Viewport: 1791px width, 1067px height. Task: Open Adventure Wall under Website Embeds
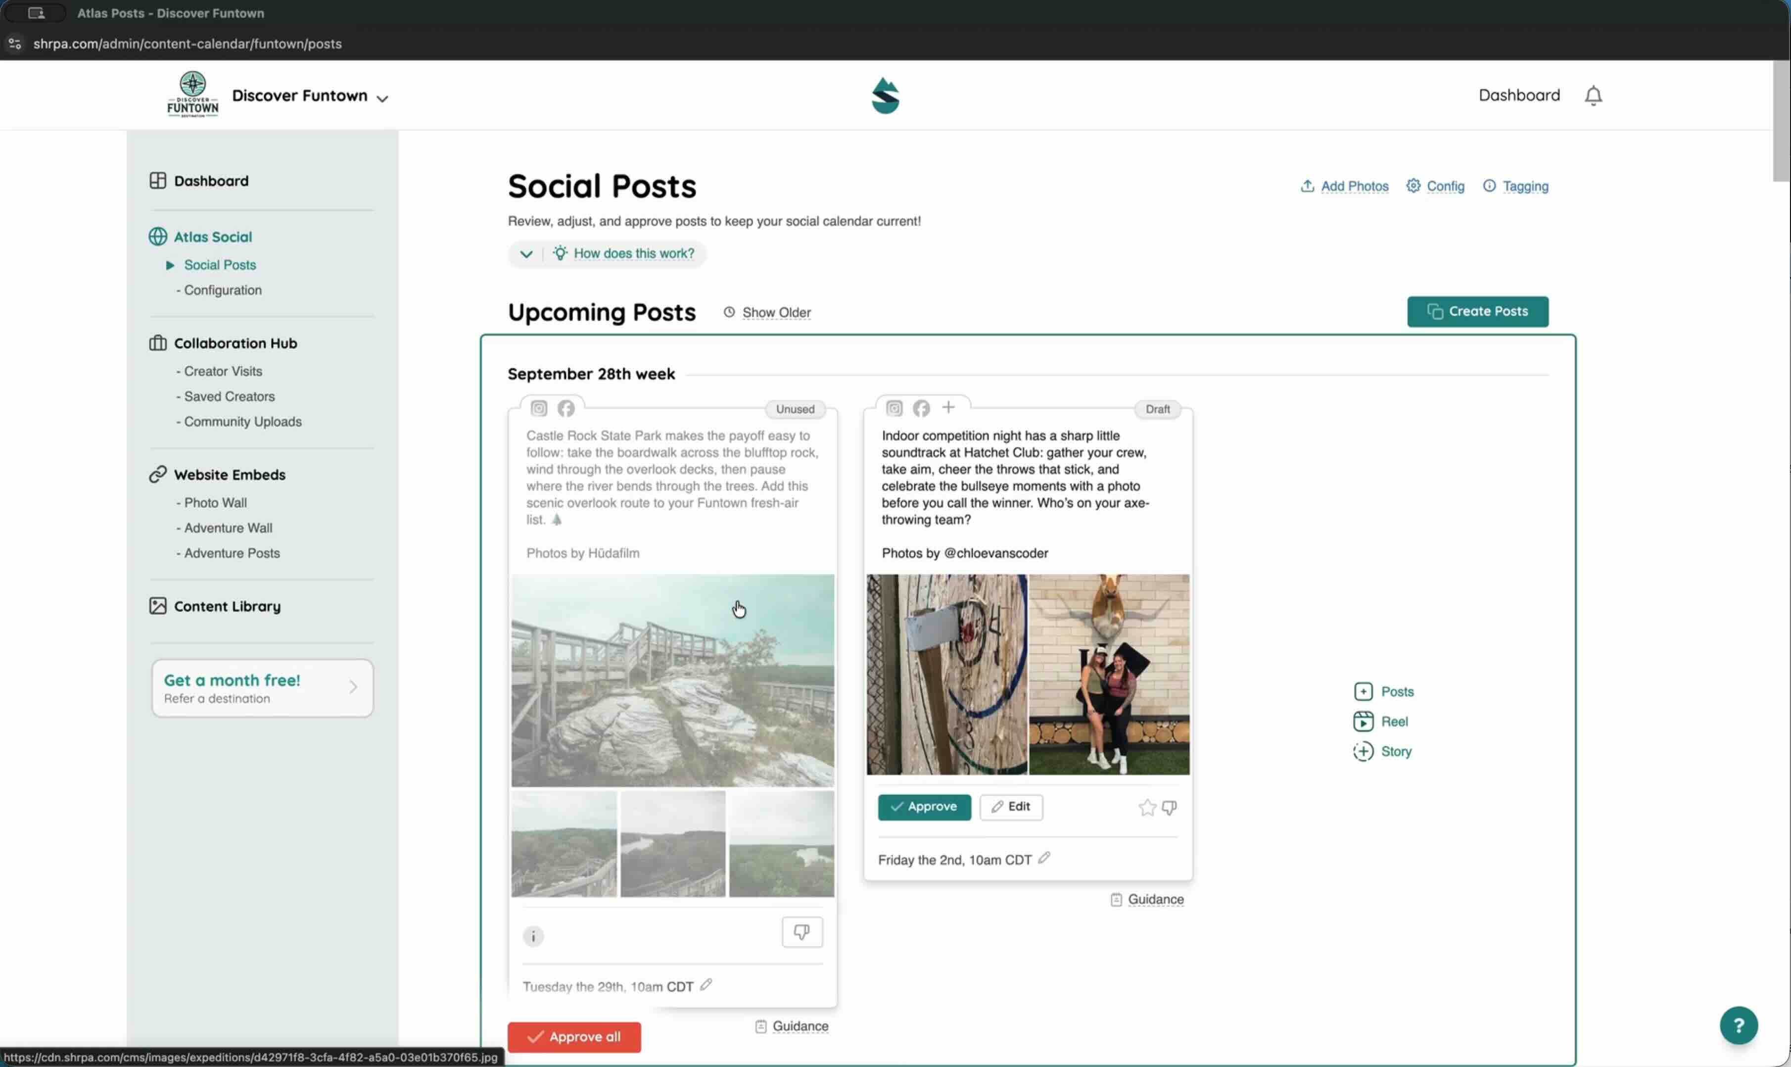click(x=228, y=528)
